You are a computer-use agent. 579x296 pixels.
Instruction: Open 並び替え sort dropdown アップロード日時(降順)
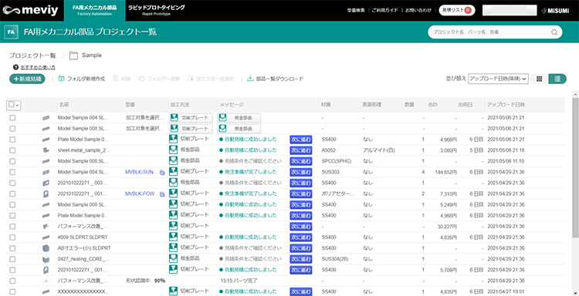(499, 79)
